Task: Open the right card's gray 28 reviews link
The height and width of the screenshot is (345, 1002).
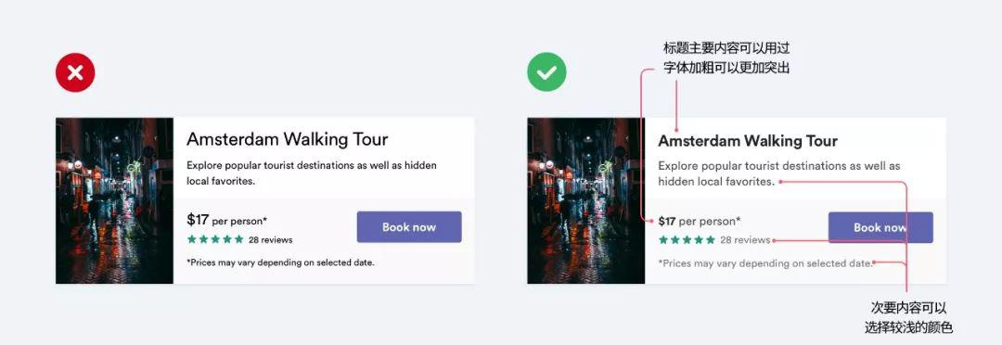Action: [x=745, y=240]
